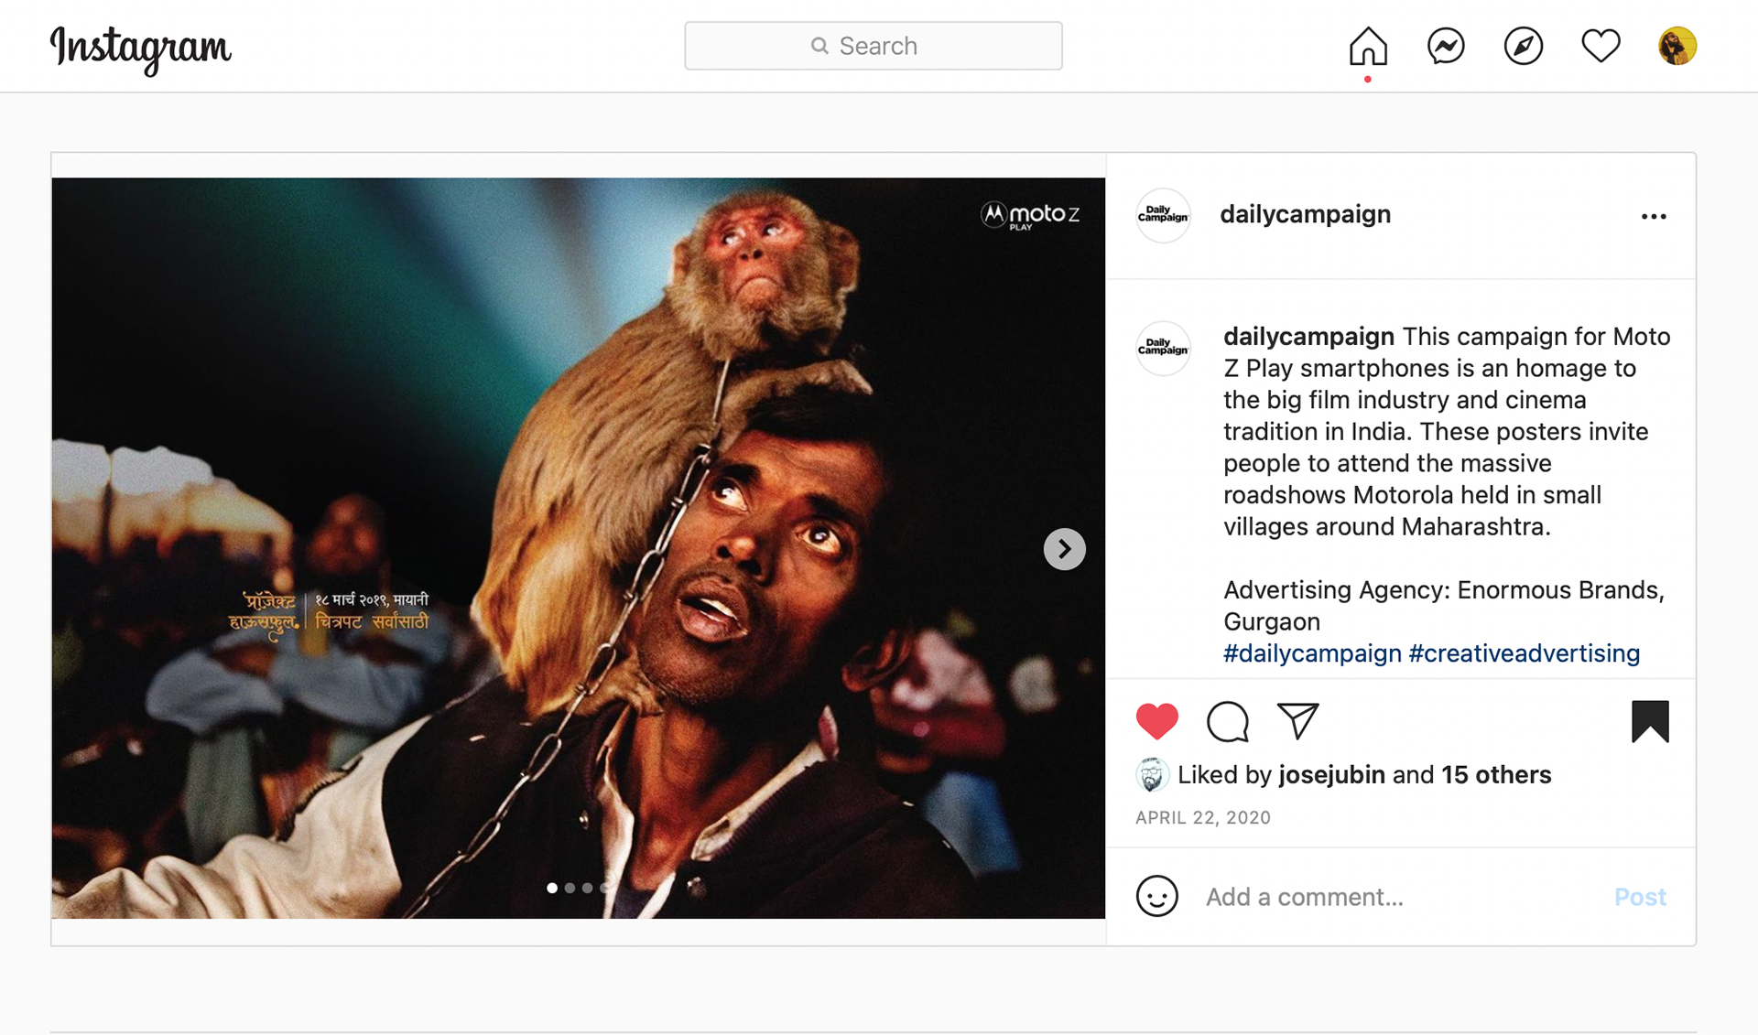Image resolution: width=1758 pixels, height=1035 pixels.
Task: Click the comment speech bubble icon
Action: pos(1227,721)
